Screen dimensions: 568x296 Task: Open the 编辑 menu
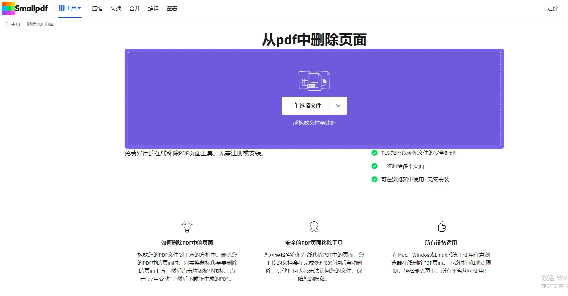tap(153, 9)
